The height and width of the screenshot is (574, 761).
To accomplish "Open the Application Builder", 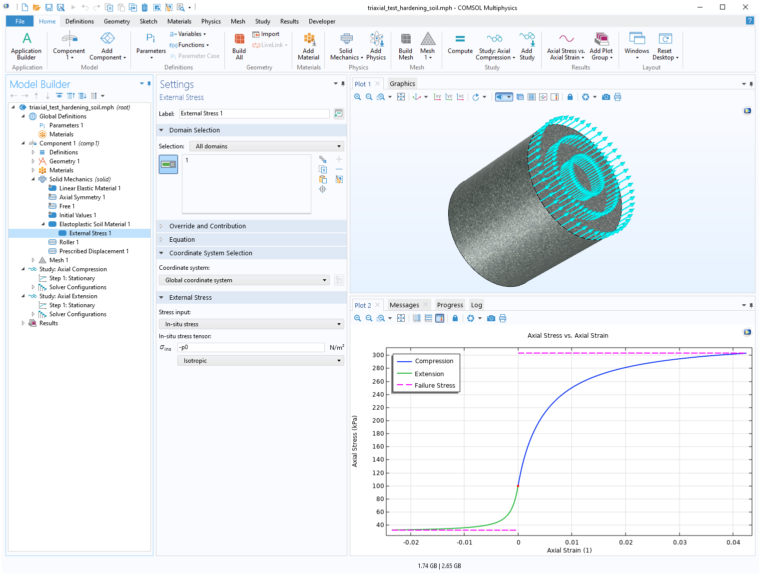I will (x=26, y=46).
